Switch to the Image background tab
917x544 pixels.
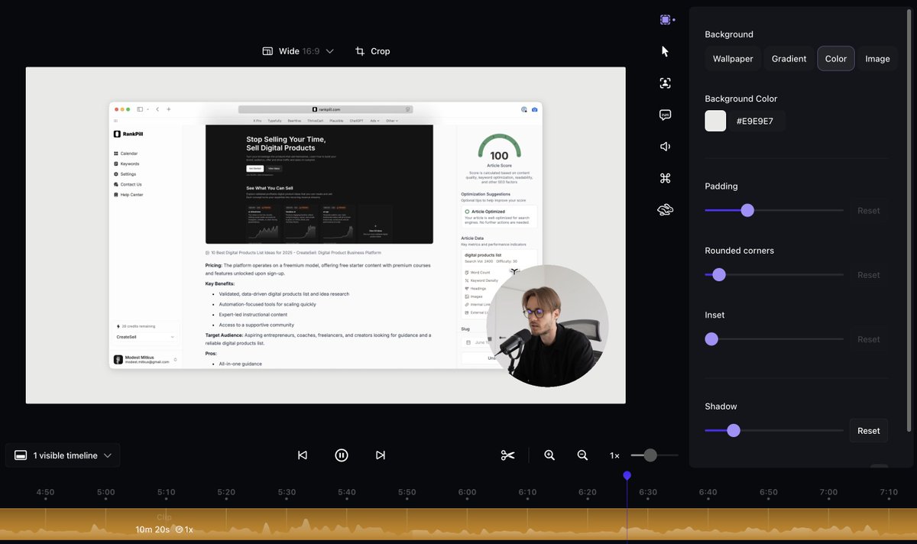click(877, 59)
